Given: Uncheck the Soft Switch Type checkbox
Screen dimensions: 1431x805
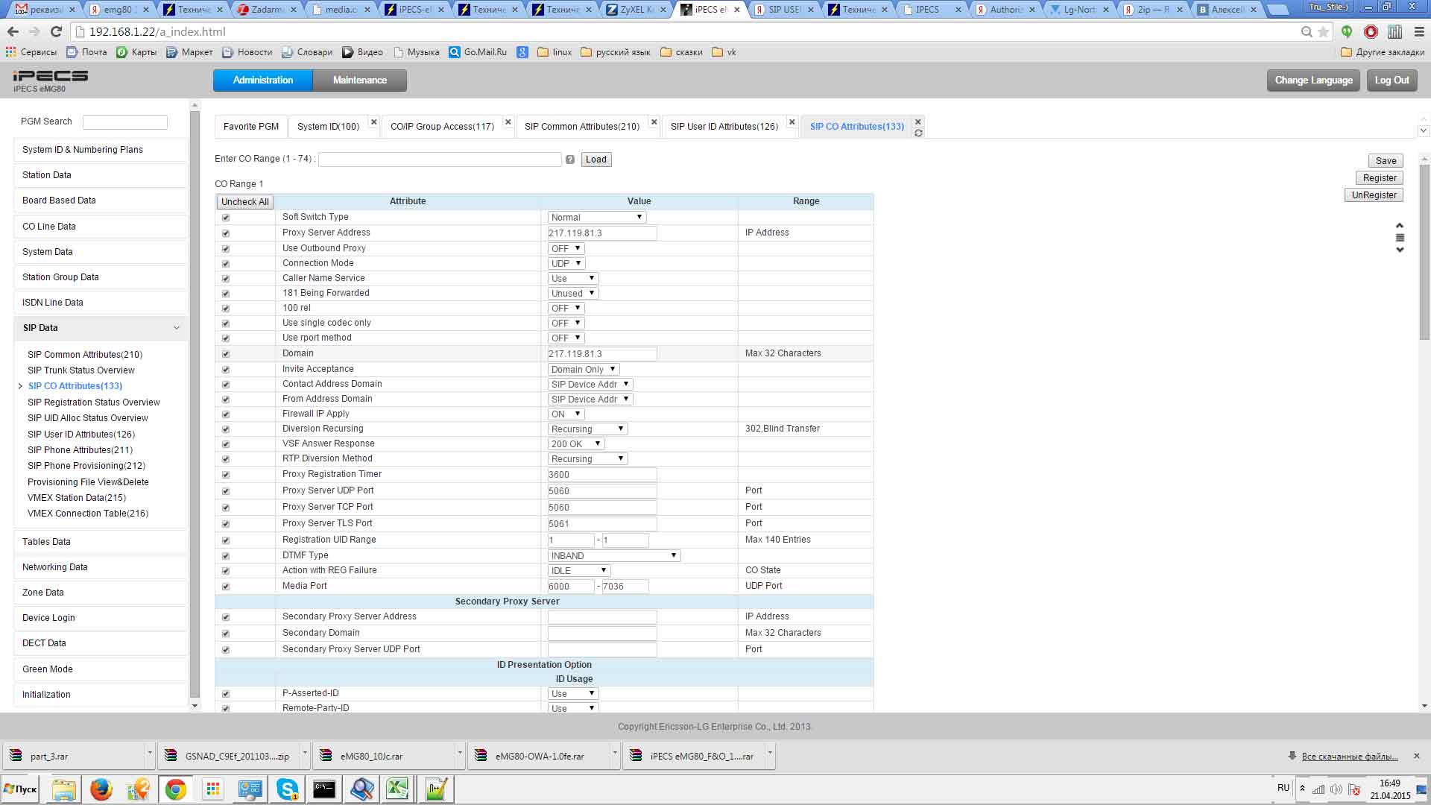Looking at the screenshot, I should [x=226, y=218].
